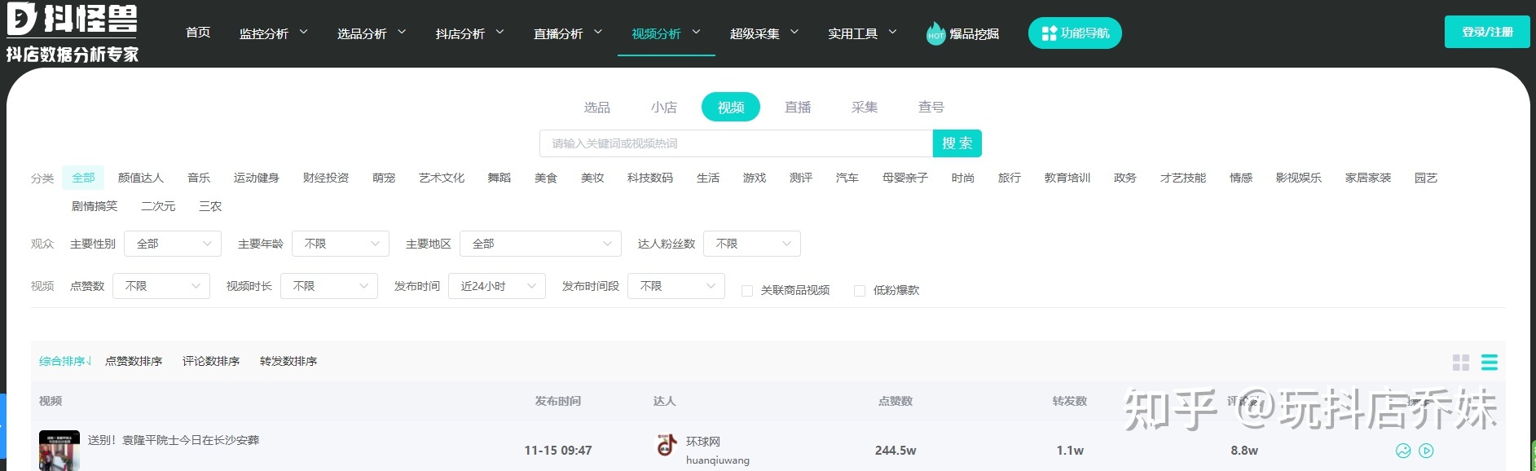Image resolution: width=1536 pixels, height=471 pixels.
Task: Switch to list view layout icon
Action: (x=1489, y=363)
